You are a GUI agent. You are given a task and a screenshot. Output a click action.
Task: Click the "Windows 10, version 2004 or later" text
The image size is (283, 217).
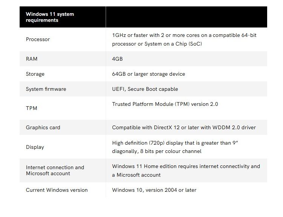[154, 190]
